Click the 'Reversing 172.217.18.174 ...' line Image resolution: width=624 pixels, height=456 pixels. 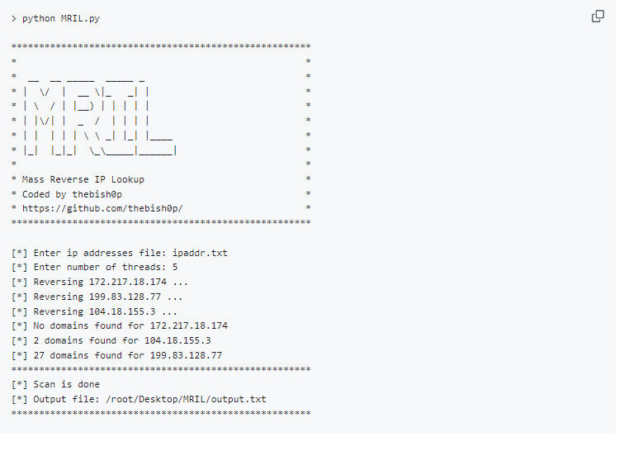point(100,283)
